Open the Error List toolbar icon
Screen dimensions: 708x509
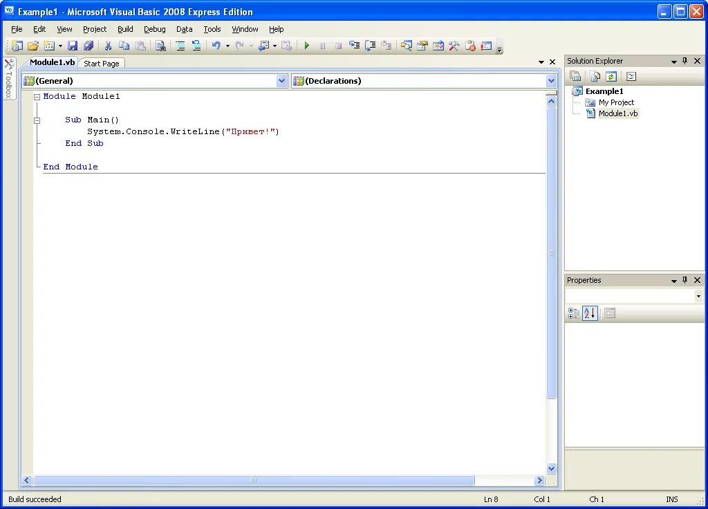[470, 46]
